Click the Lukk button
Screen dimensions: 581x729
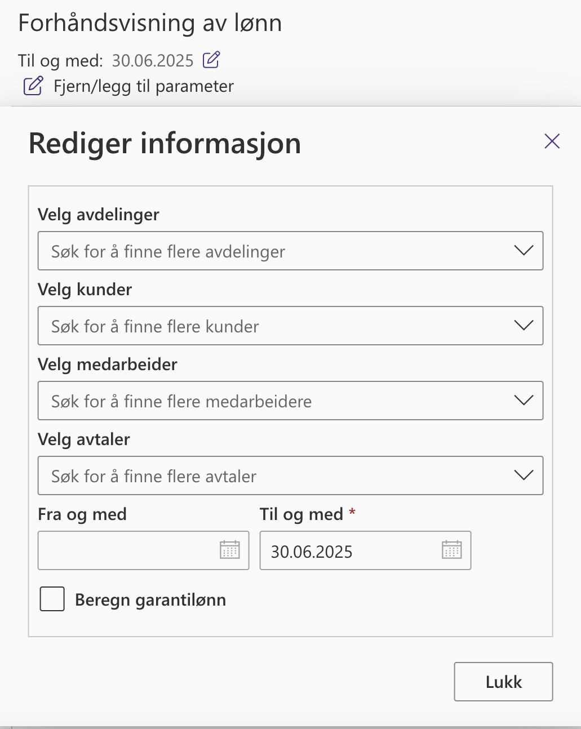503,682
